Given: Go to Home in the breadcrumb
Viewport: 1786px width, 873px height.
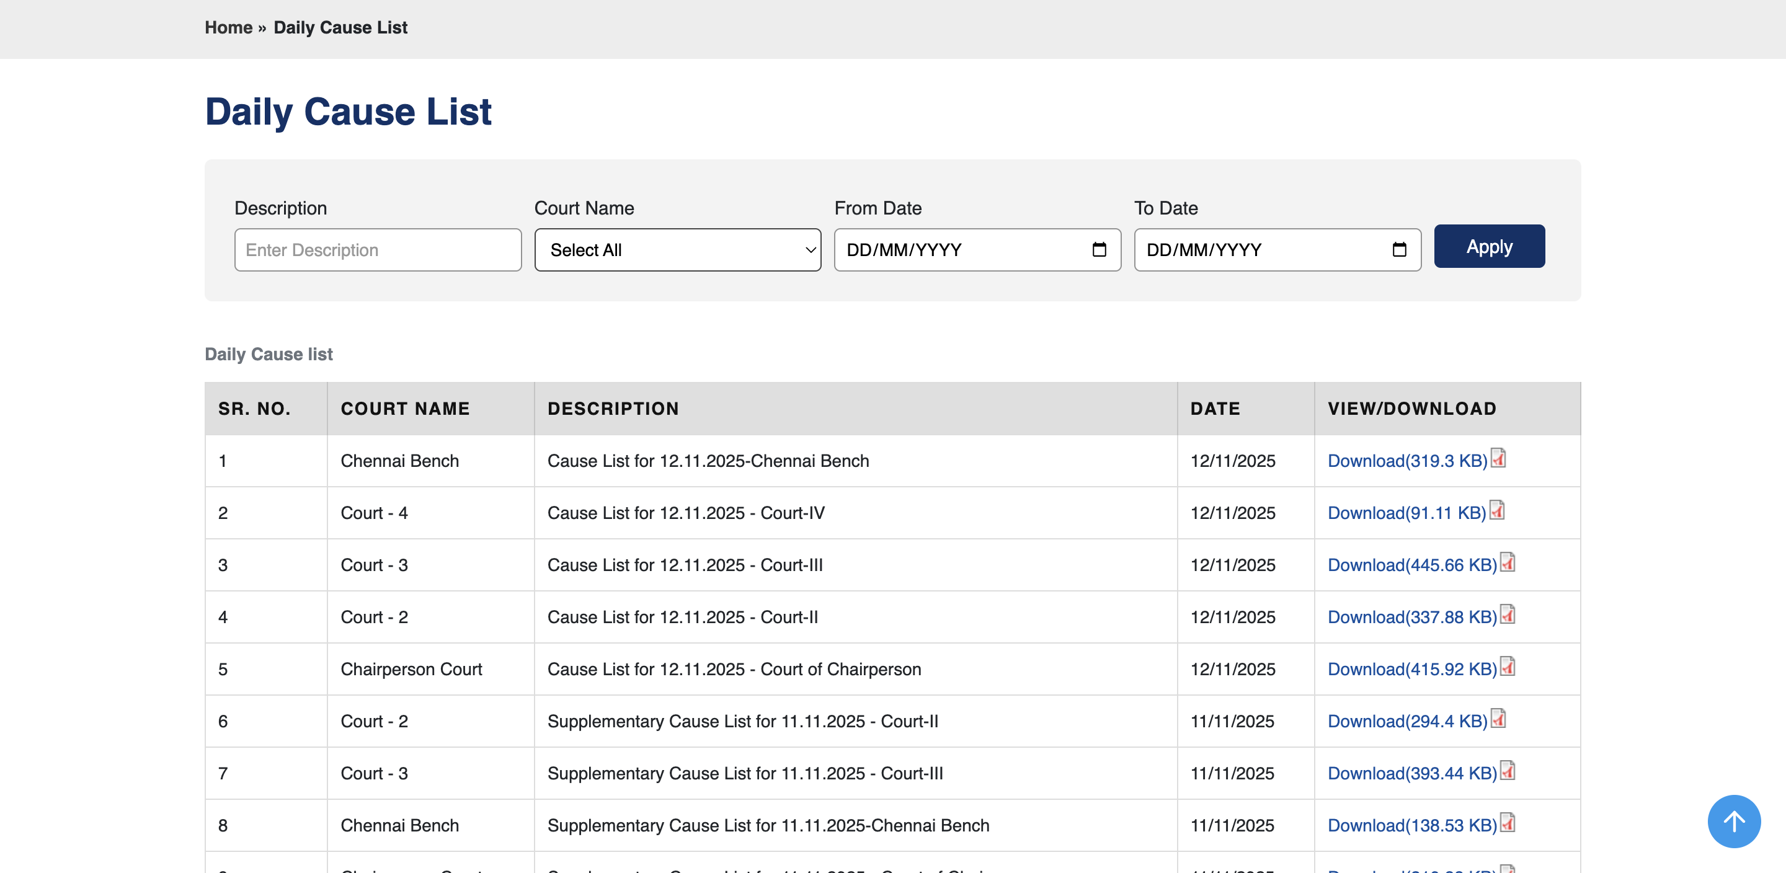Looking at the screenshot, I should [228, 28].
